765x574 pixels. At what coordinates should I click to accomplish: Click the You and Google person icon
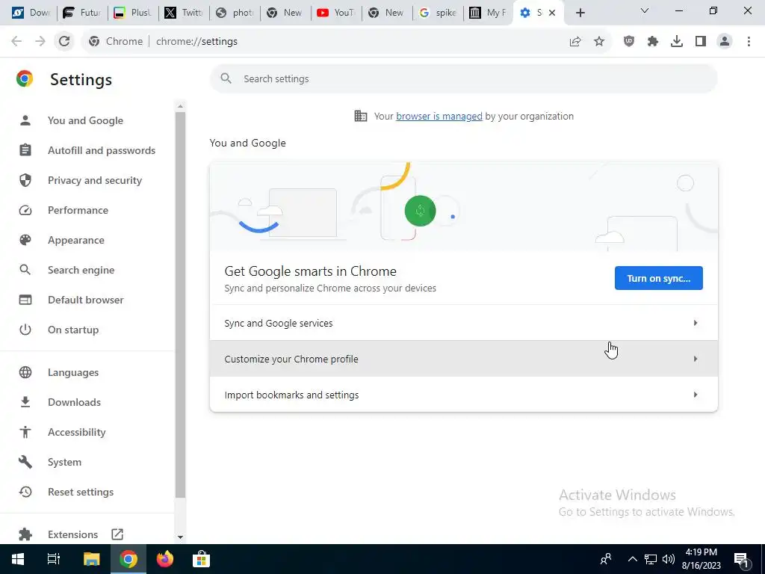pyautogui.click(x=25, y=120)
